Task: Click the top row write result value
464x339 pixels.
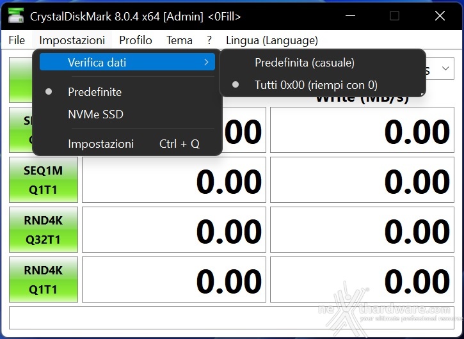Action: (362, 130)
